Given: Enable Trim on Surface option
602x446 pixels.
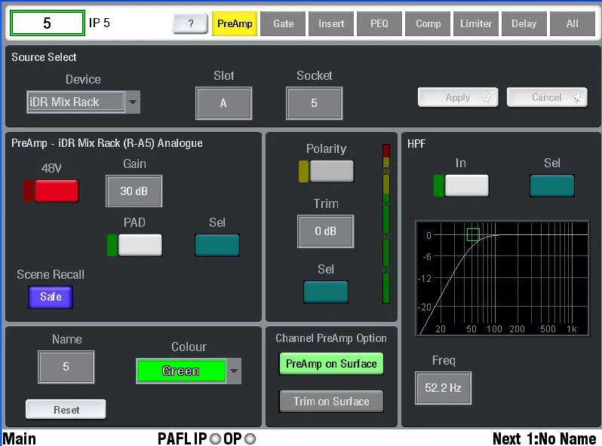Looking at the screenshot, I should (332, 402).
